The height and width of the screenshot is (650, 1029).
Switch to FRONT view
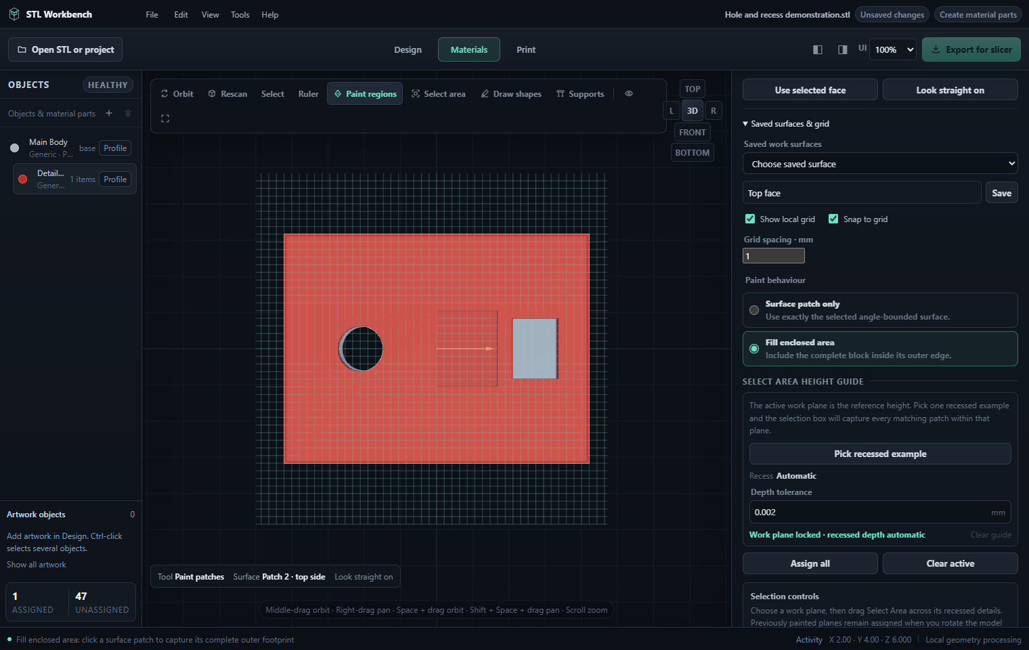click(693, 132)
